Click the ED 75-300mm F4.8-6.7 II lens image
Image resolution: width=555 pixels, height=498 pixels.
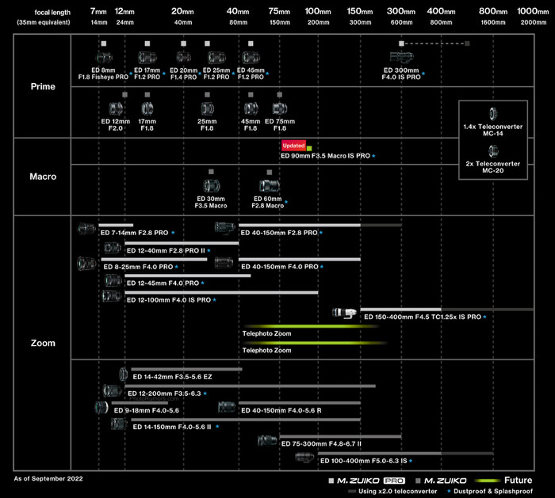click(x=268, y=441)
